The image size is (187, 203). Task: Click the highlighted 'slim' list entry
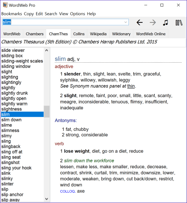click(22, 115)
